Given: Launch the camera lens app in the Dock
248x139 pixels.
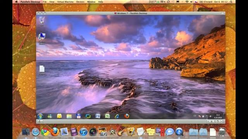Looking at the screenshot, I should [93, 132].
